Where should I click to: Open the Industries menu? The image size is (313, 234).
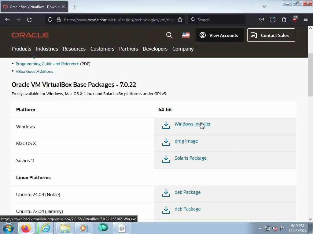(47, 49)
